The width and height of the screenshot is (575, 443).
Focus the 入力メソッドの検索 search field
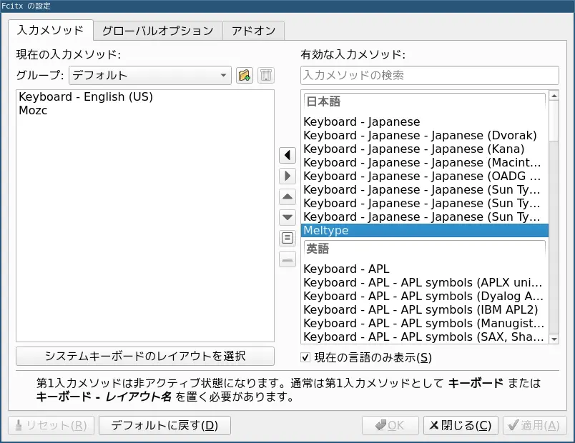pos(429,76)
